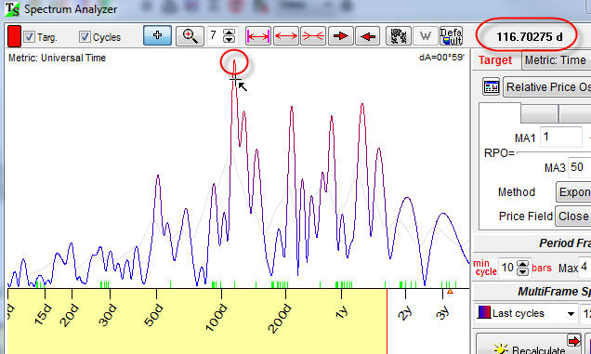This screenshot has height=354, width=591.
Task: Click the Relative Price Oscillator button
Action: 547,87
